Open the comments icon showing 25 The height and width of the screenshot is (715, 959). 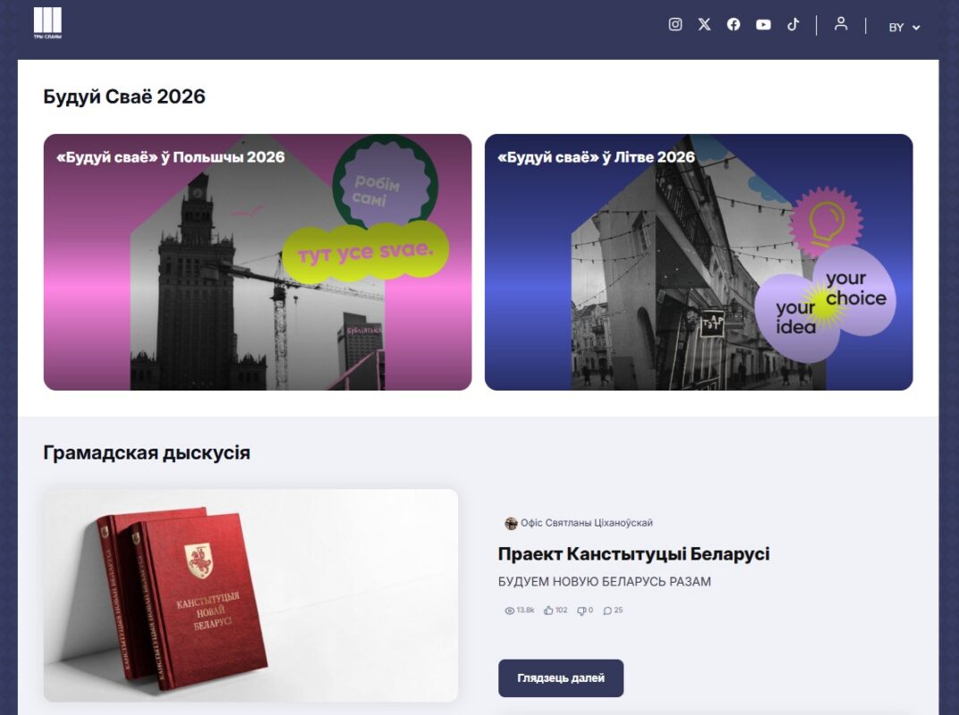coord(607,610)
